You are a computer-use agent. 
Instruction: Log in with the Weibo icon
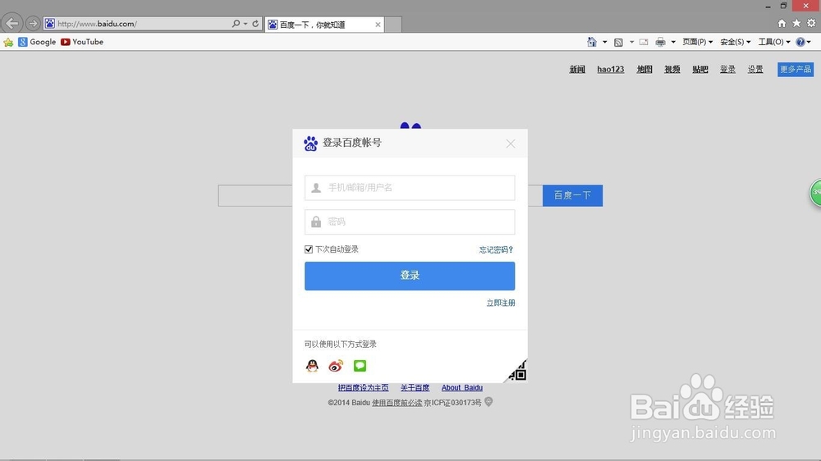coord(336,366)
